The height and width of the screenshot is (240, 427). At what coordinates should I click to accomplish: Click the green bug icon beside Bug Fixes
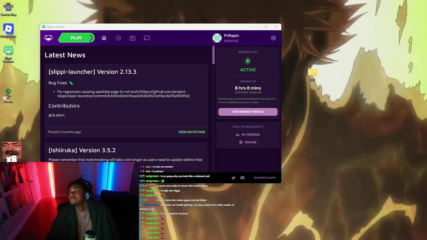pos(71,83)
